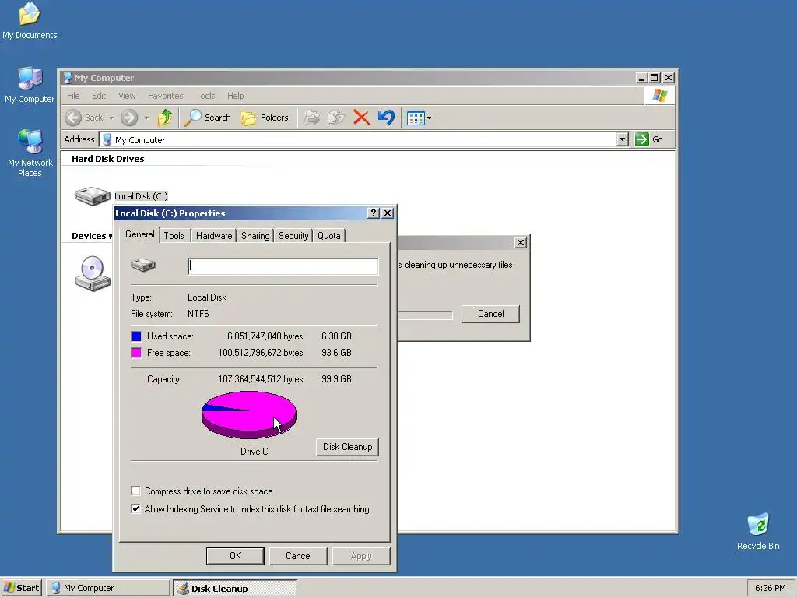This screenshot has height=598, width=797.
Task: Click the blue Used space color swatch
Action: click(136, 336)
